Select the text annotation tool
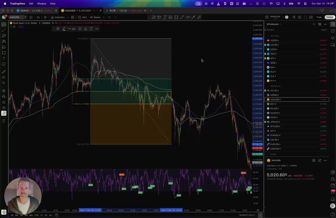Screen dimensions: 336x218 tap(4, 58)
